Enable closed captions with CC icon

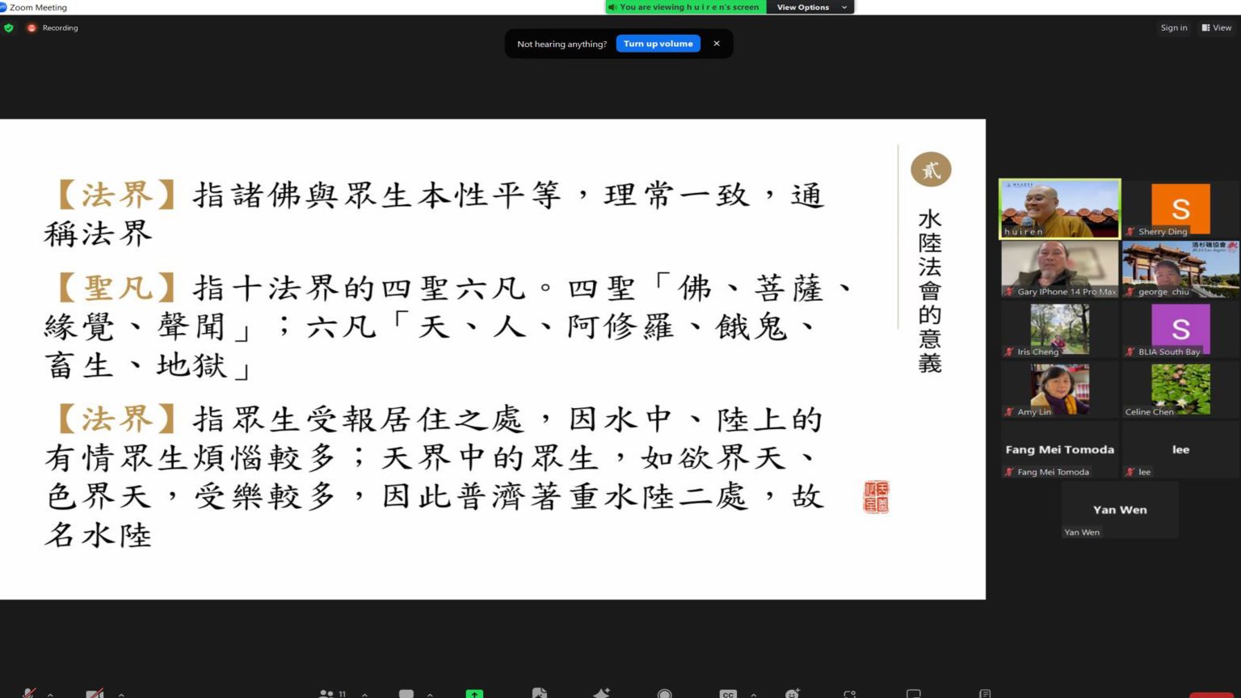click(726, 693)
